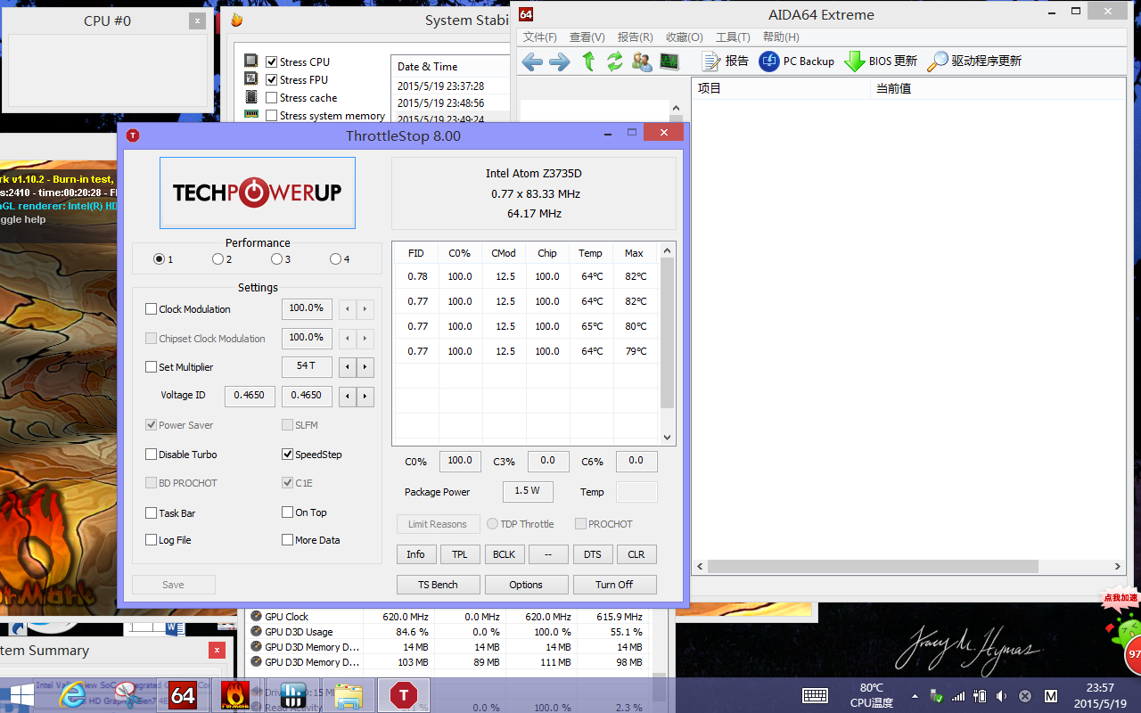Decrease Voltage ID with left arrow
The width and height of the screenshot is (1141, 713).
[348, 397]
